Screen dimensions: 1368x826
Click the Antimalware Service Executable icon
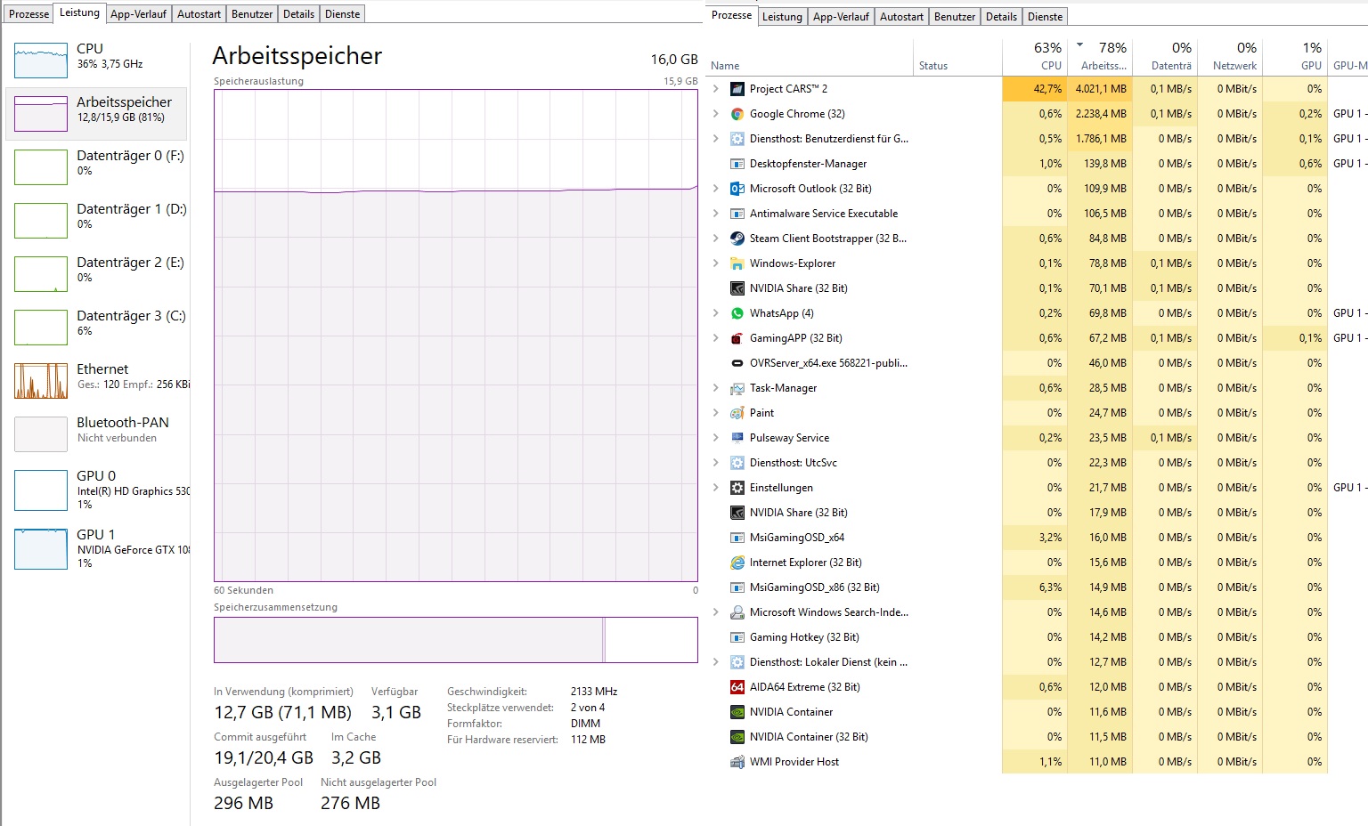point(737,214)
